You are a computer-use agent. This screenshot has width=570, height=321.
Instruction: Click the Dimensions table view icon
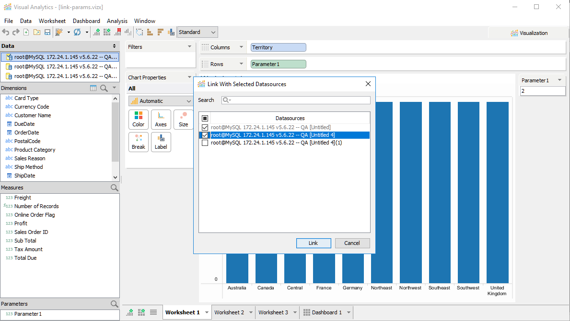click(x=93, y=88)
